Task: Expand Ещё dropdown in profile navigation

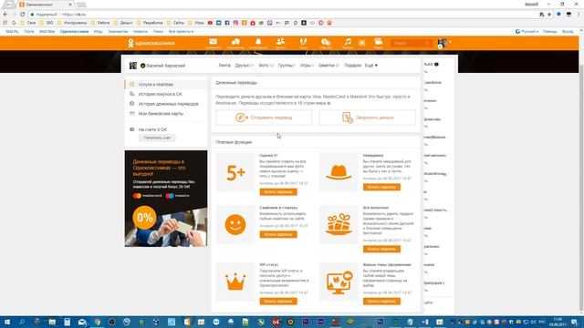Action: click(x=371, y=66)
